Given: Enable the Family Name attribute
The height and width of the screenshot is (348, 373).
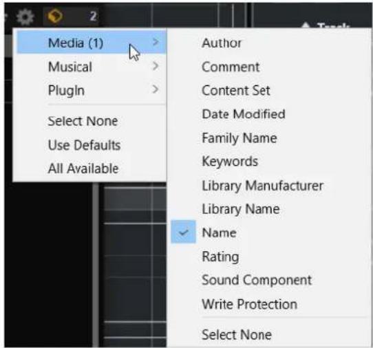Looking at the screenshot, I should click(x=239, y=138).
